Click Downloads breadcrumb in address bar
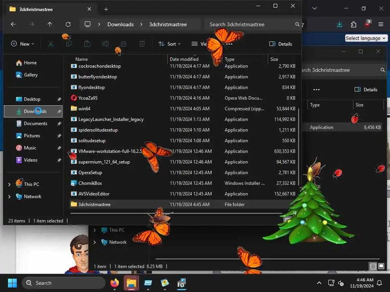 click(121, 24)
